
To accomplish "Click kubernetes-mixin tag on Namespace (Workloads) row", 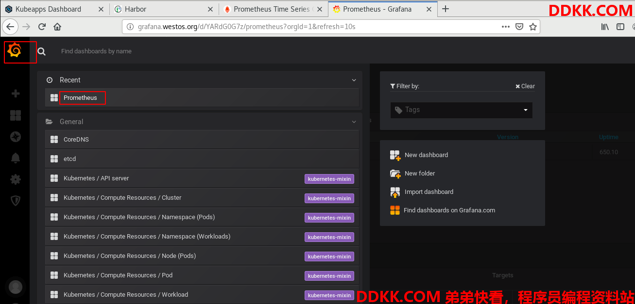I will (x=329, y=237).
